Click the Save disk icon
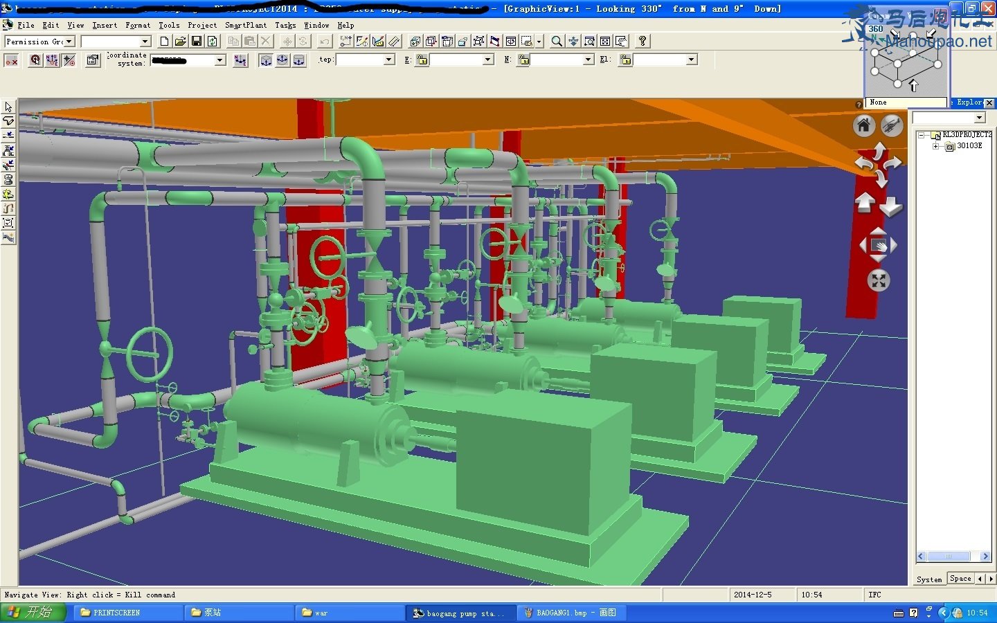 pyautogui.click(x=197, y=42)
